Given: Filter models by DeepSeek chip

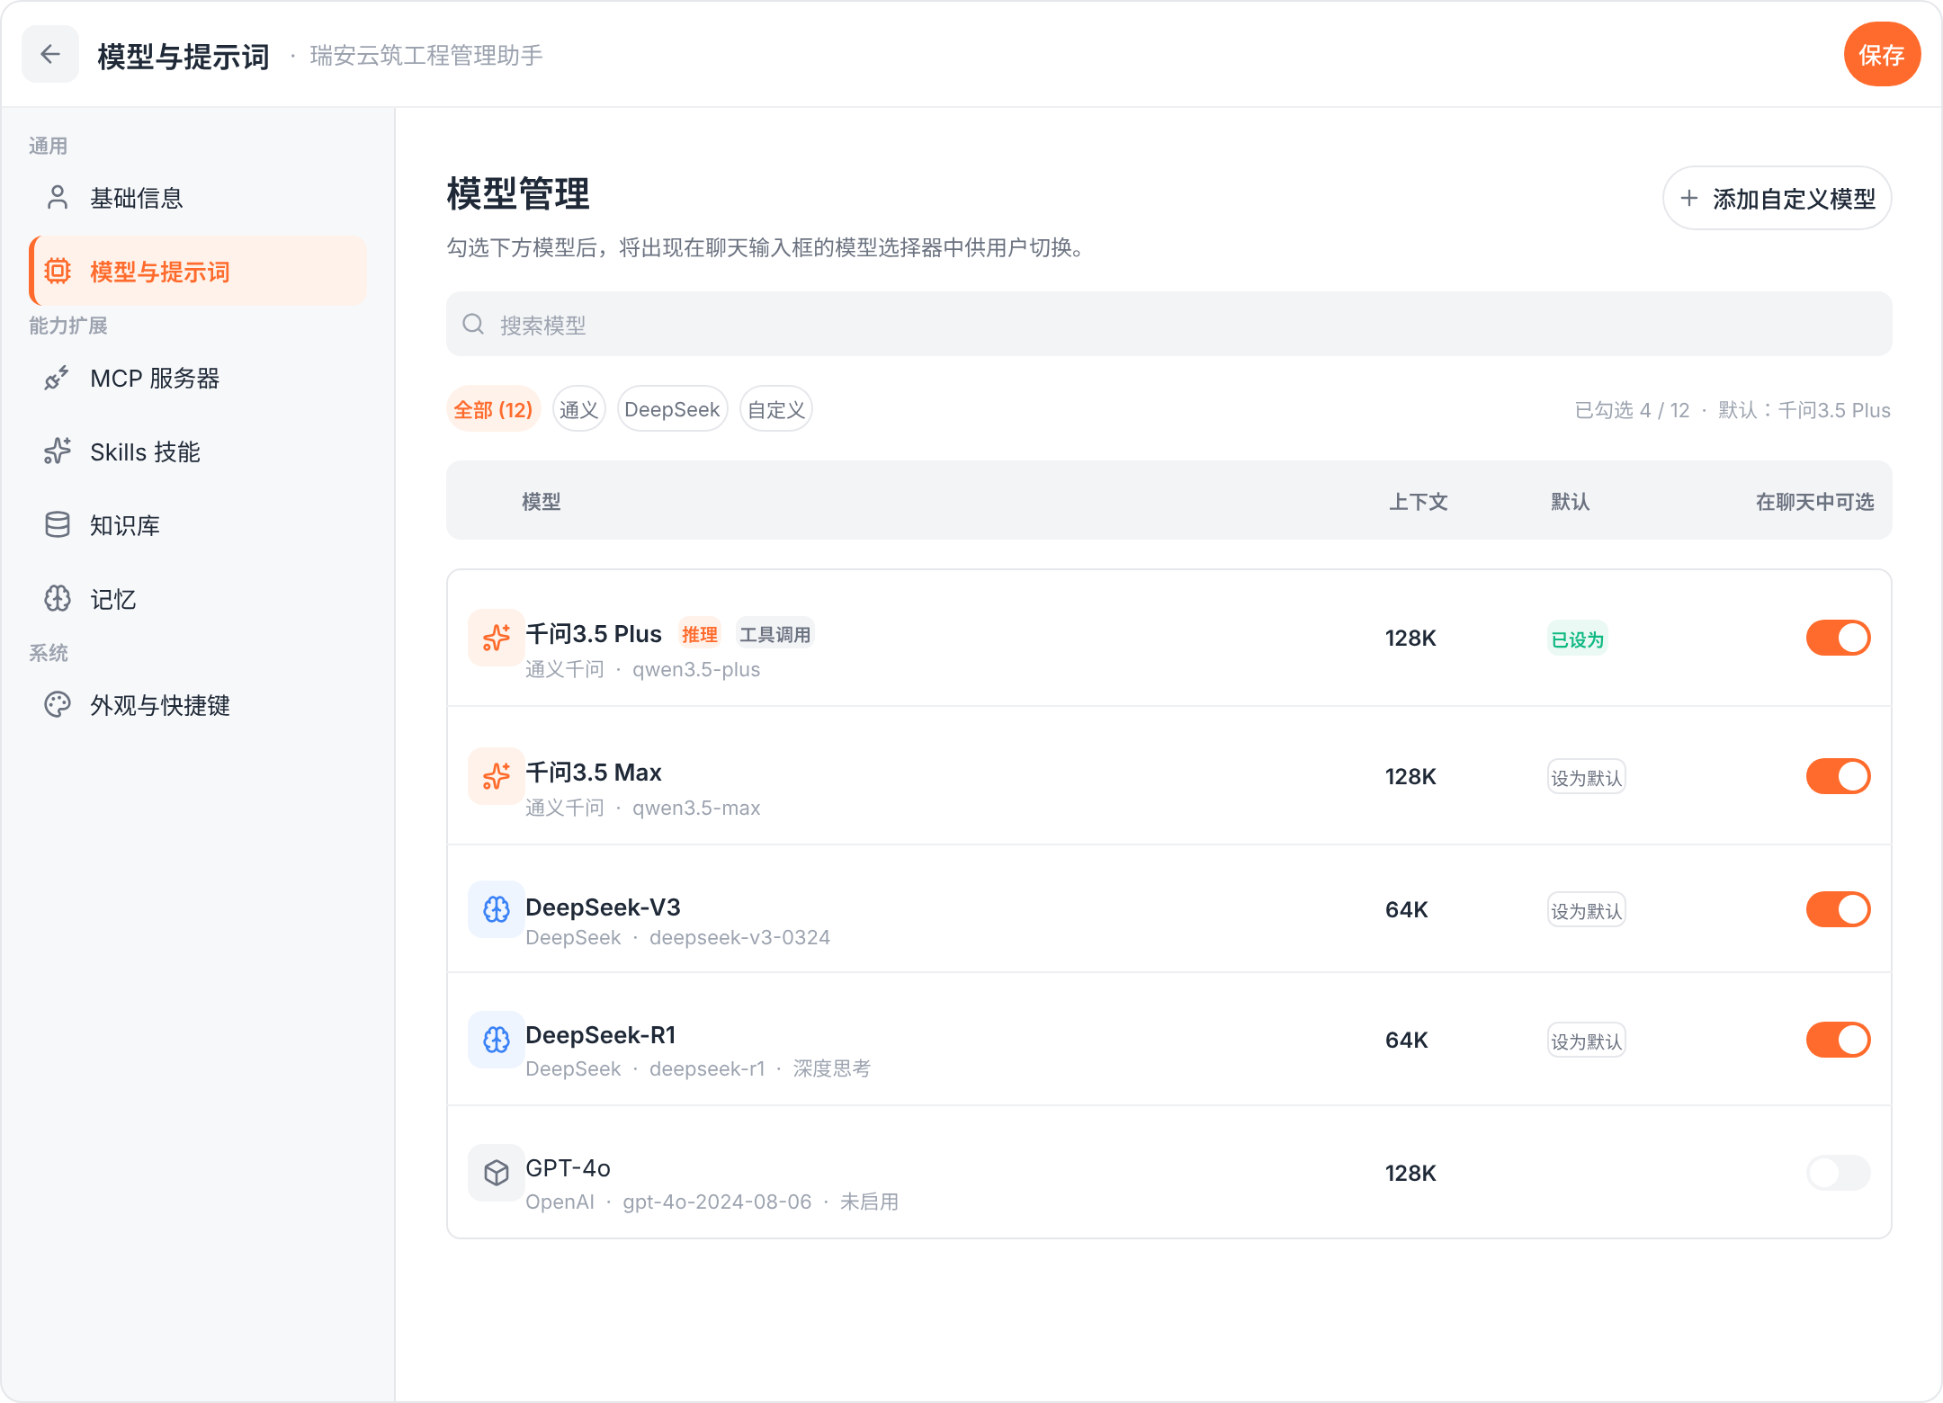Looking at the screenshot, I should 672,409.
